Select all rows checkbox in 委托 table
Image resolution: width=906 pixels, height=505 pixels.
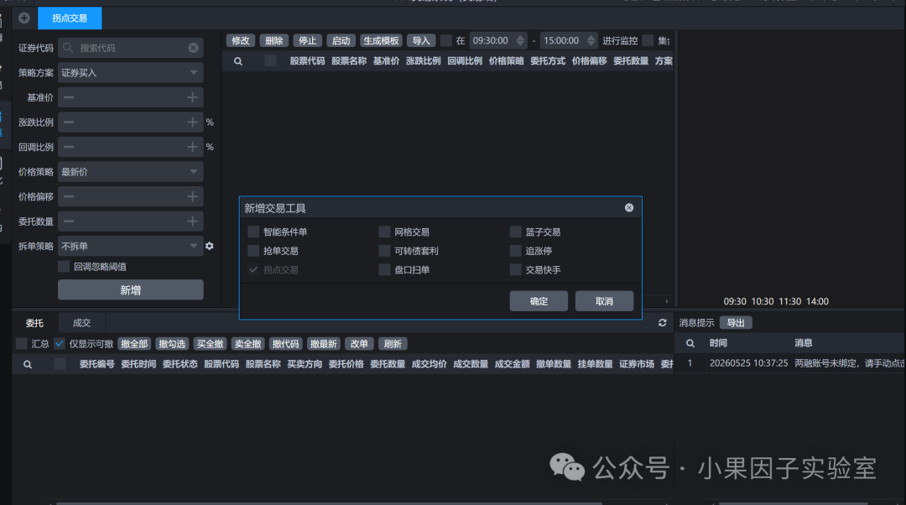point(60,364)
